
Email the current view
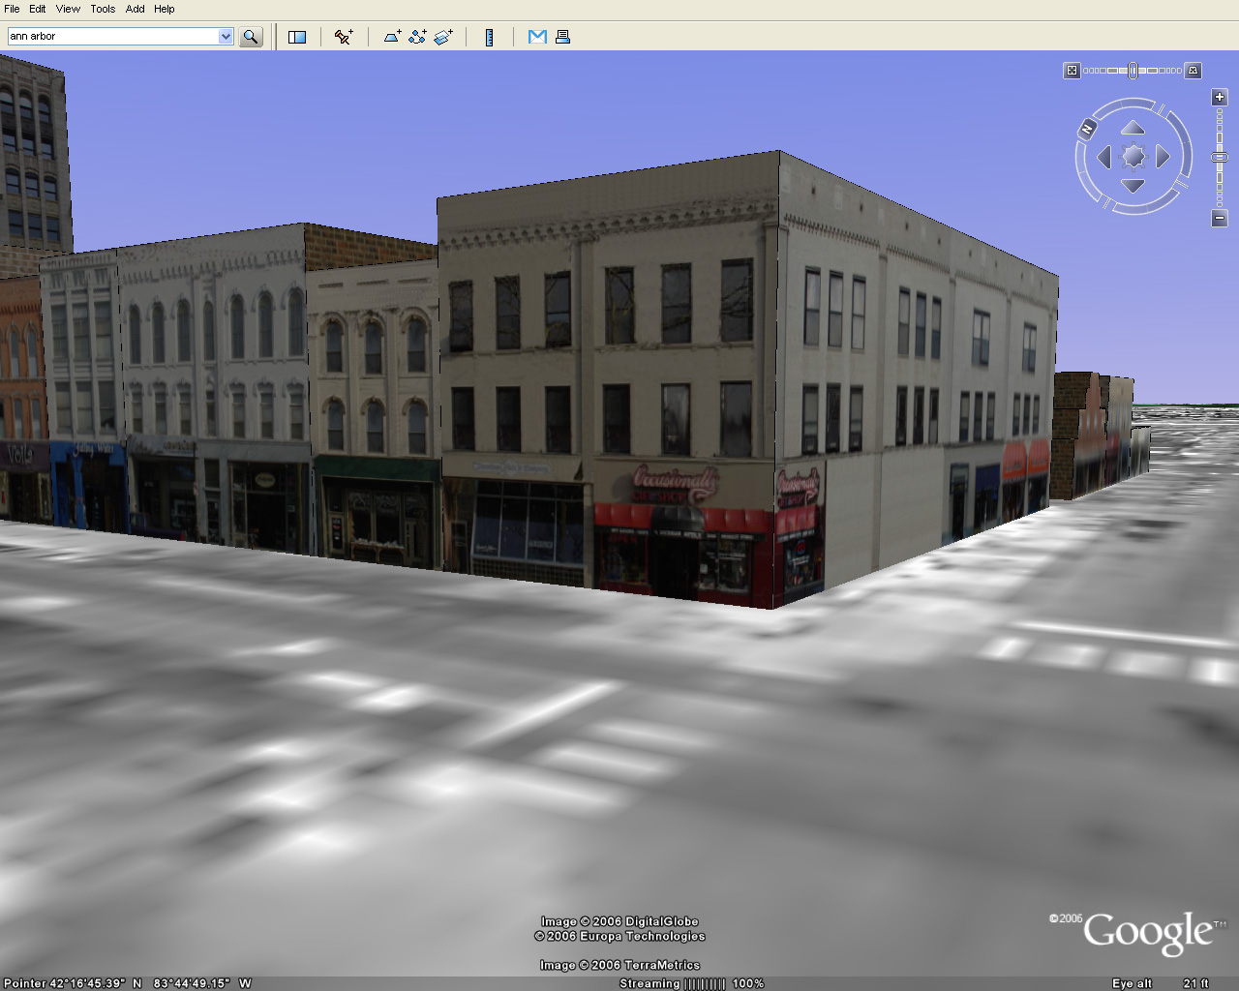537,37
